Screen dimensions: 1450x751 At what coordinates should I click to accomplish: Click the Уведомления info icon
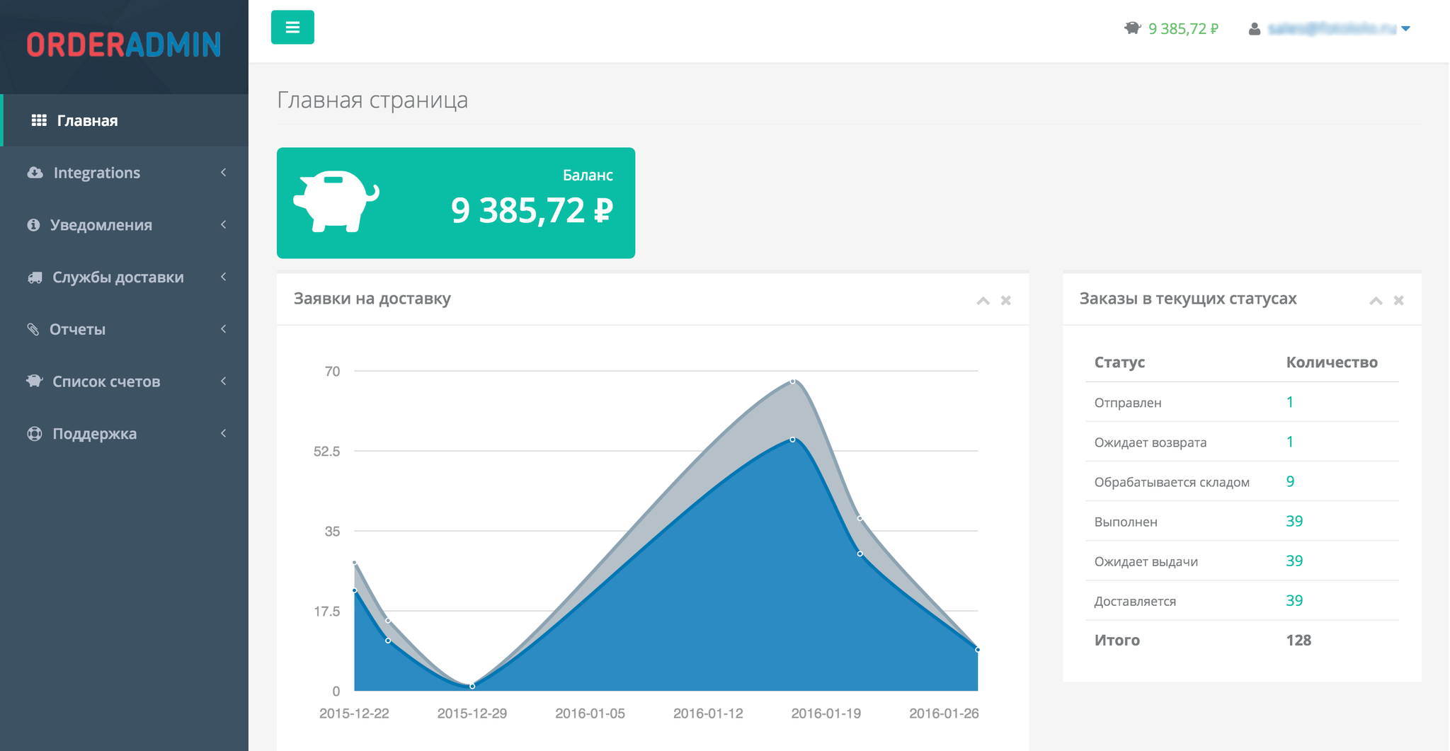click(x=33, y=225)
